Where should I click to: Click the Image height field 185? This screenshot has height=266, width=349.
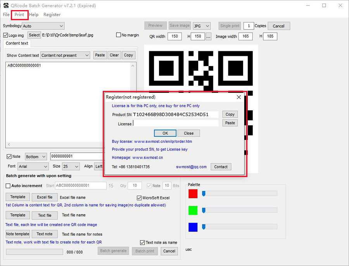pos(270,36)
